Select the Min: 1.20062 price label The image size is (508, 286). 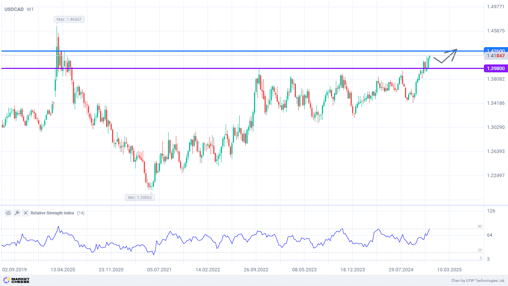[140, 197]
